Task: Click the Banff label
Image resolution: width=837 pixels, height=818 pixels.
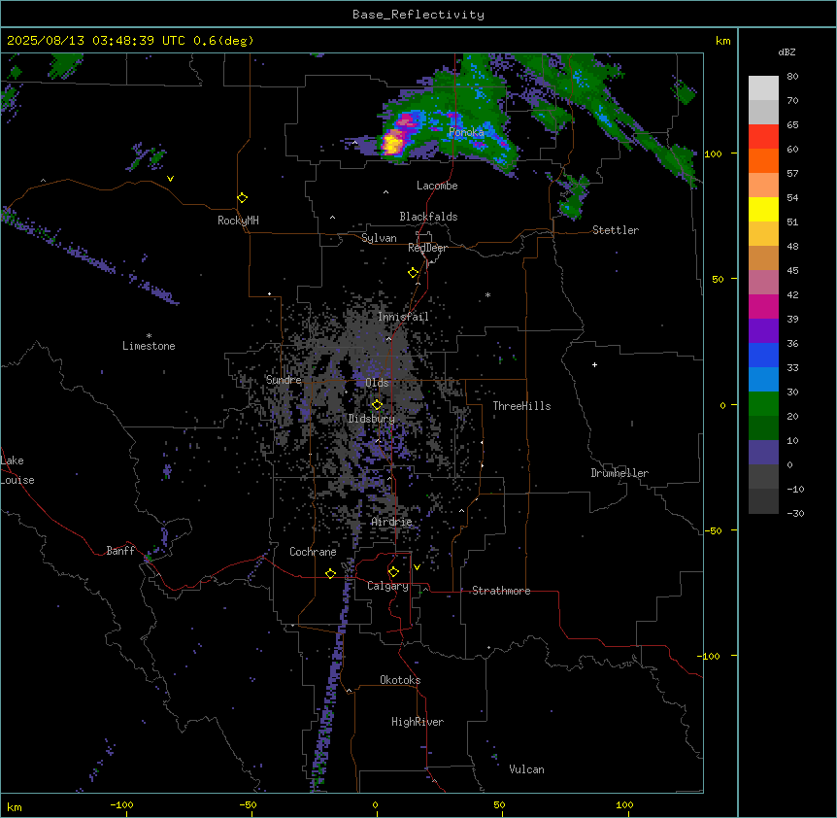Action: [x=120, y=551]
